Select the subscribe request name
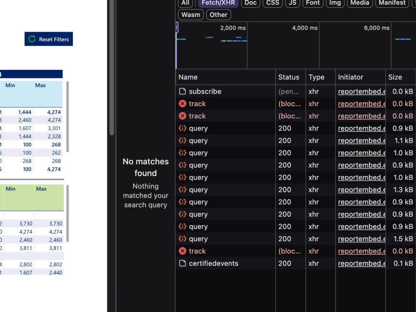Image resolution: width=416 pixels, height=312 pixels. point(205,91)
